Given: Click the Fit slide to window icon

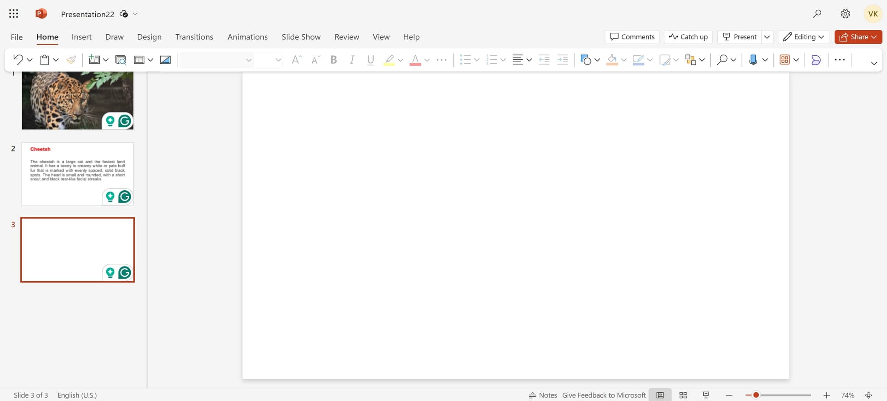Looking at the screenshot, I should click(868, 395).
